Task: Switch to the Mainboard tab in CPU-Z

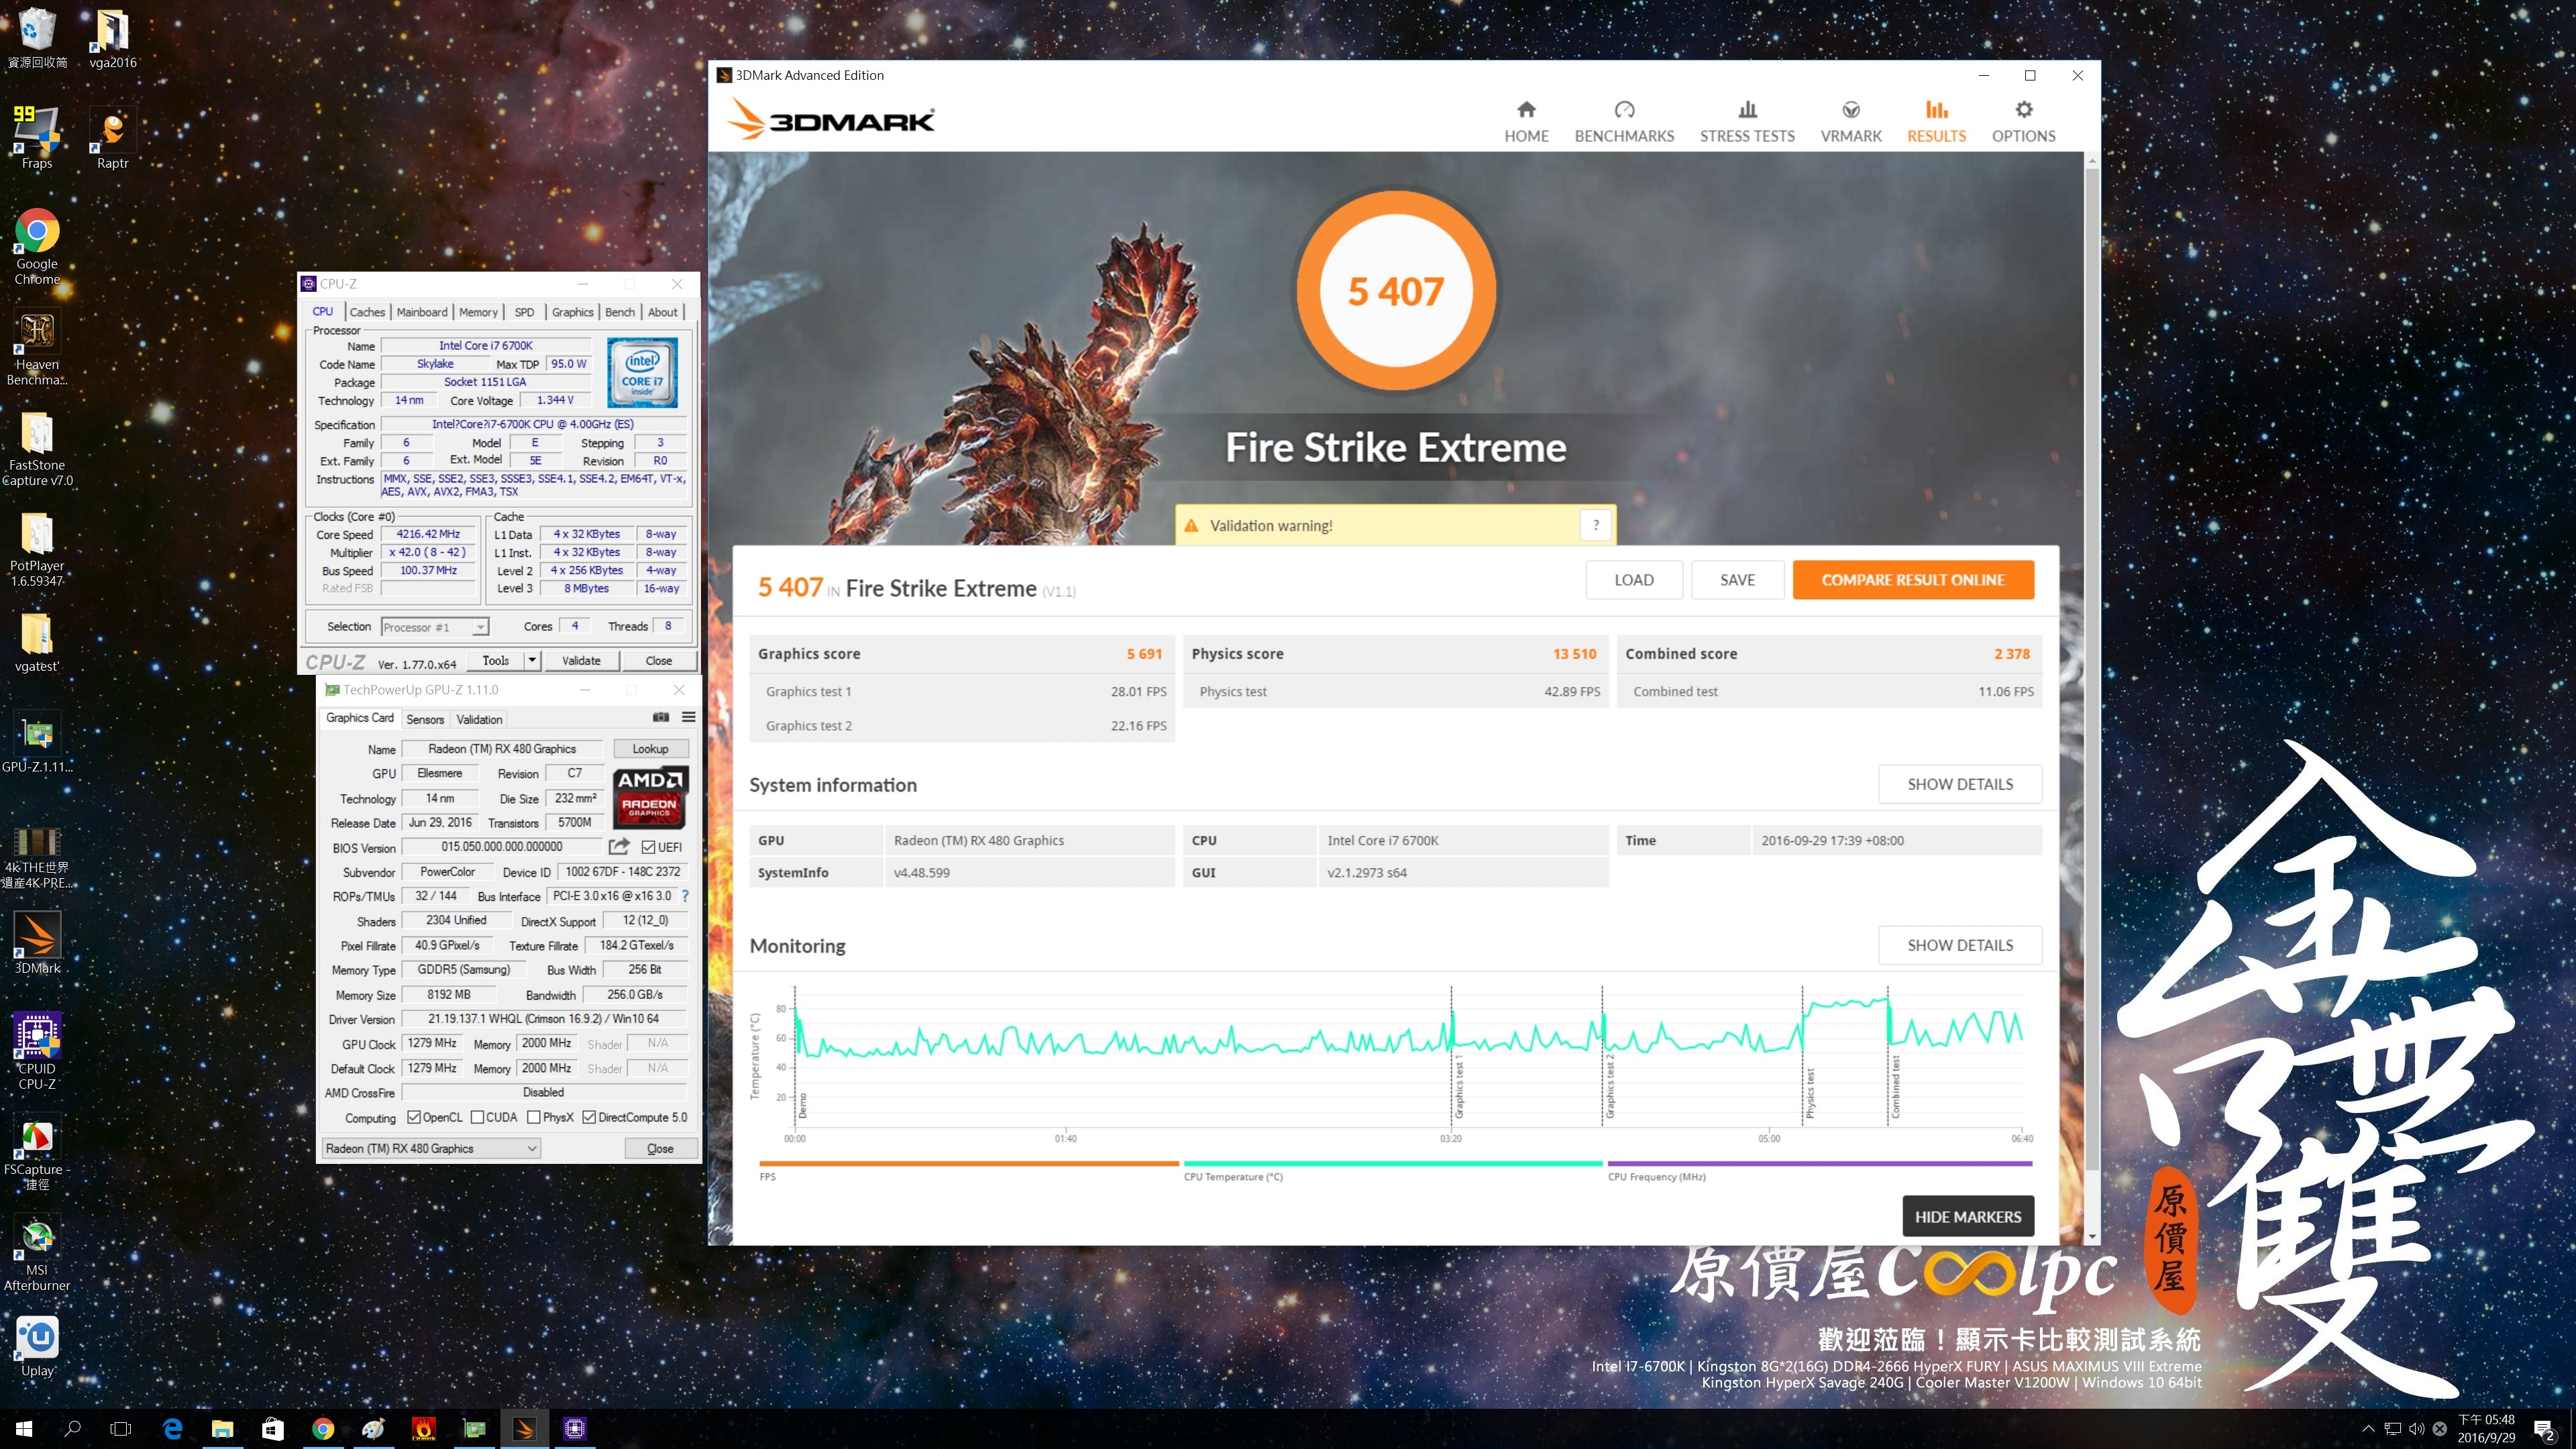Action: click(x=422, y=312)
